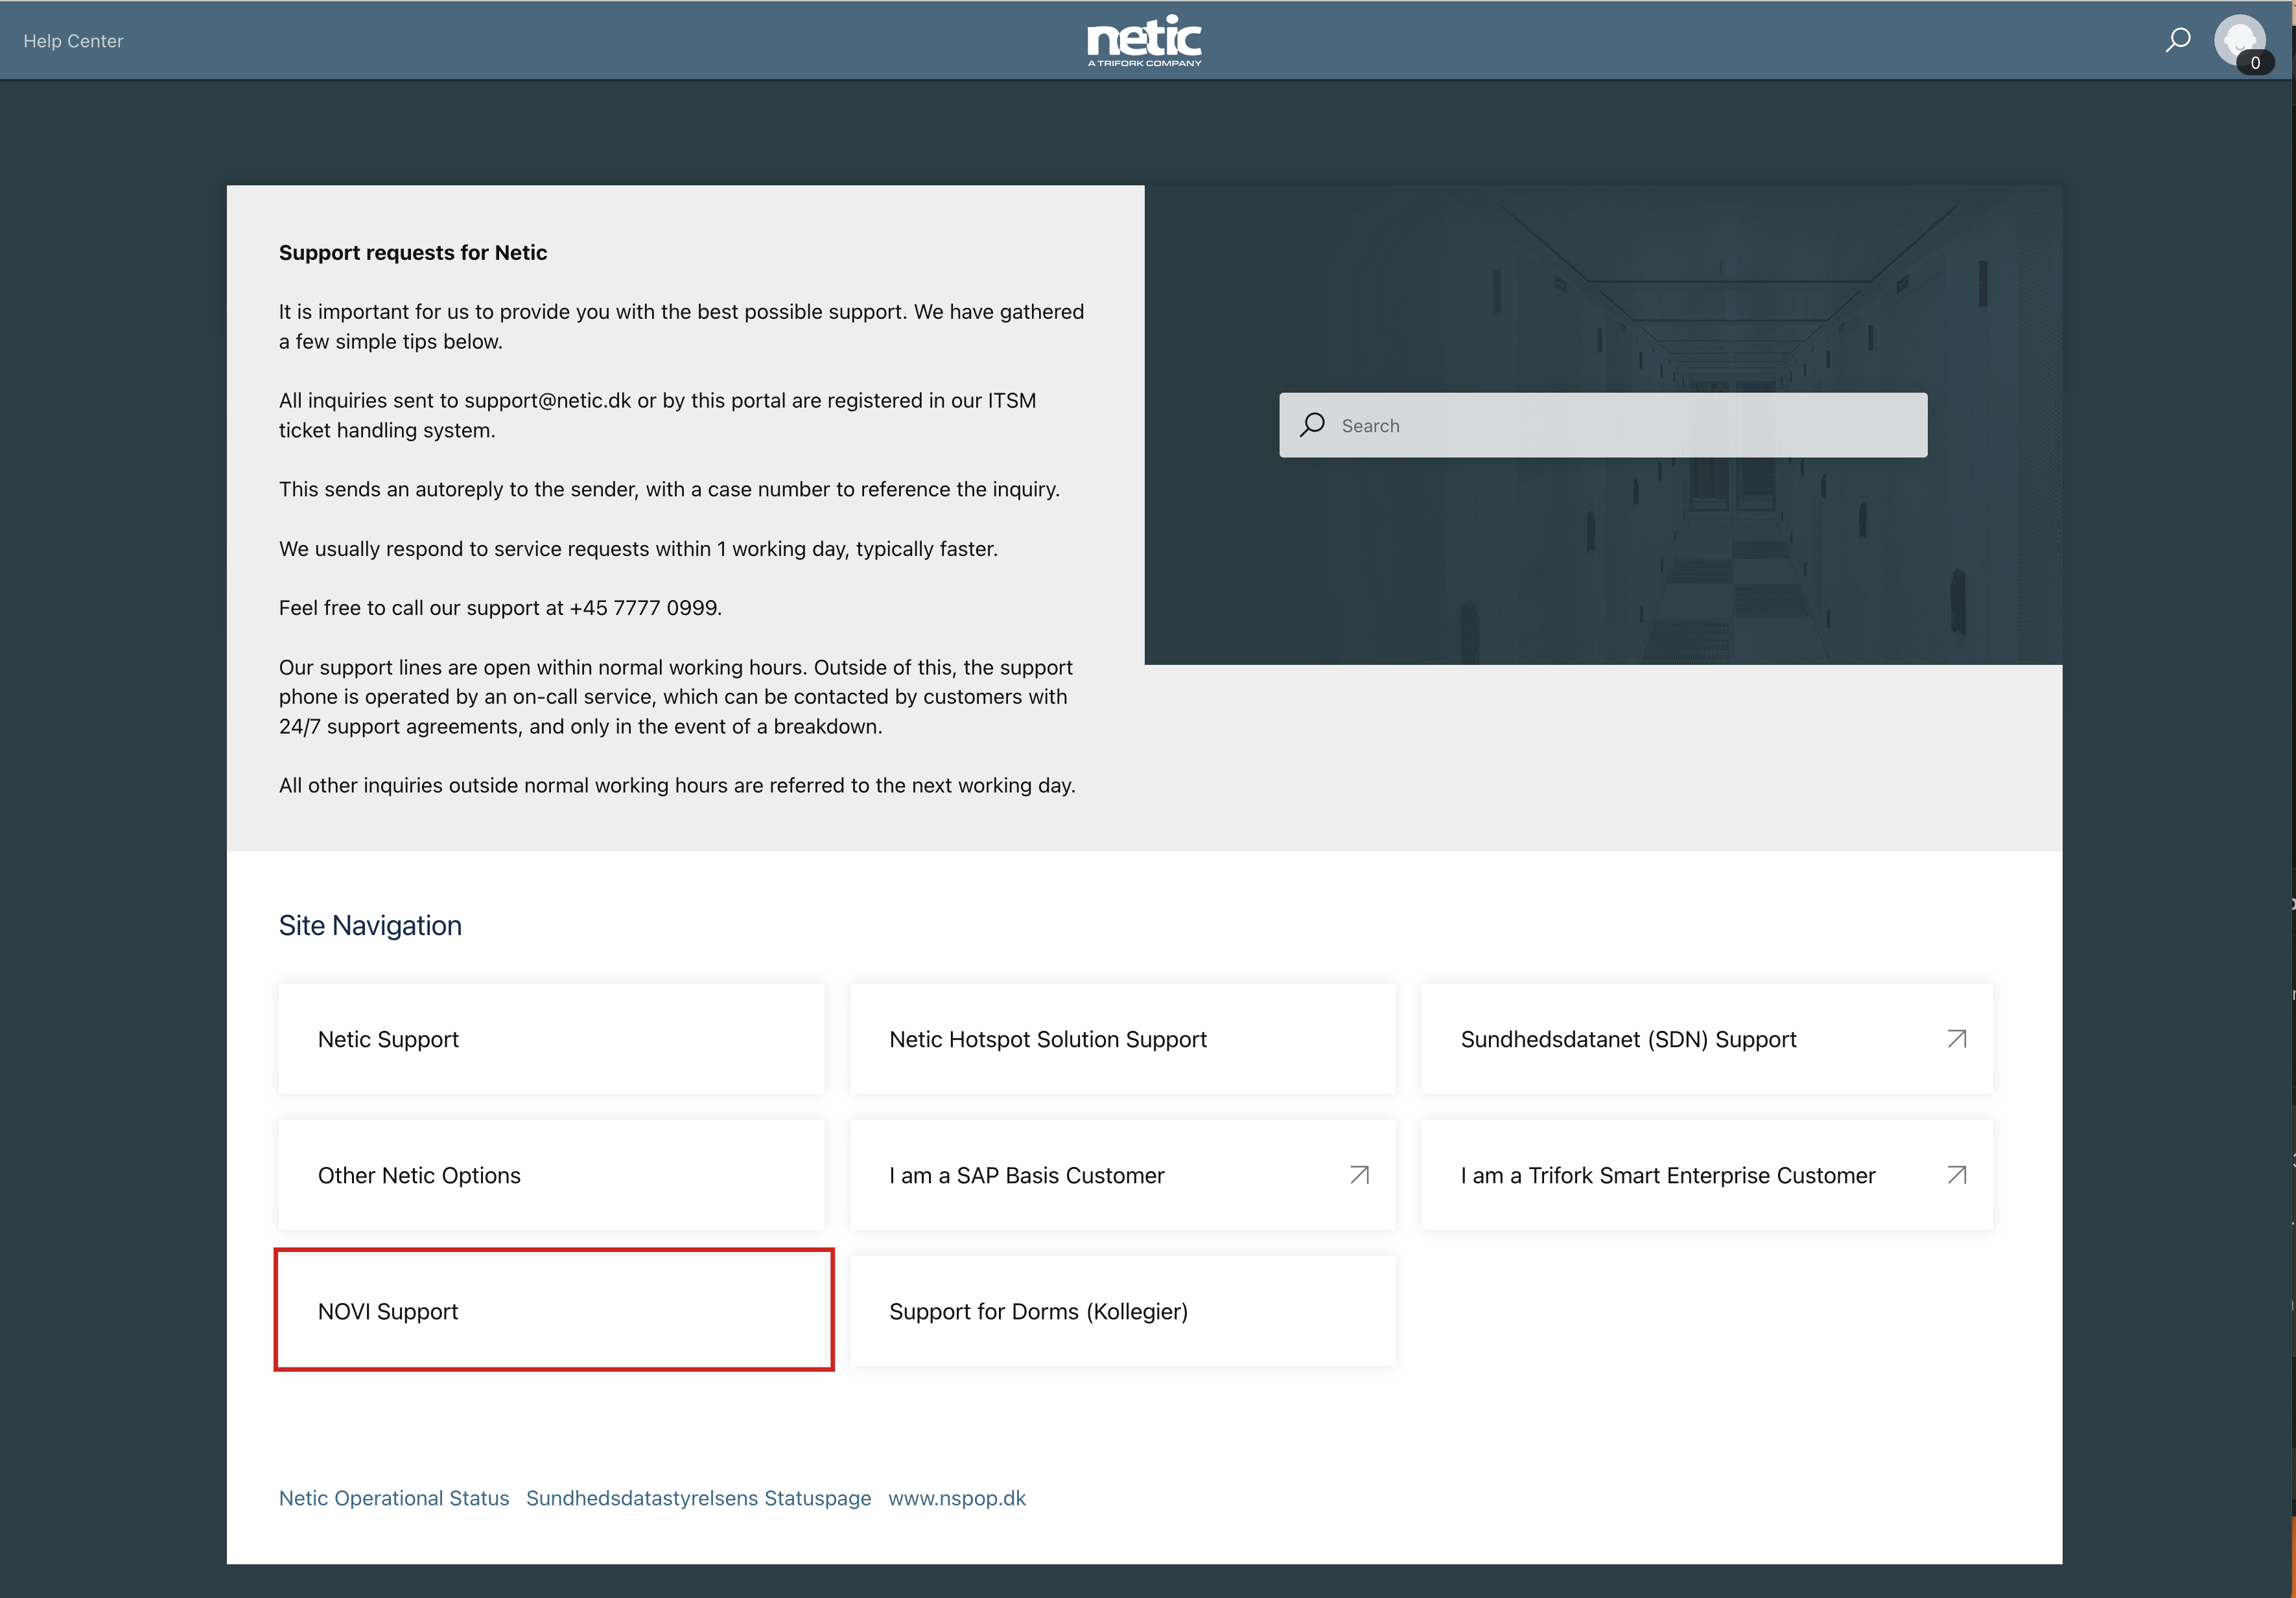This screenshot has width=2296, height=1598.
Task: Open Sundhedsdatanet (SDN) Support card
Action: coord(1706,1038)
